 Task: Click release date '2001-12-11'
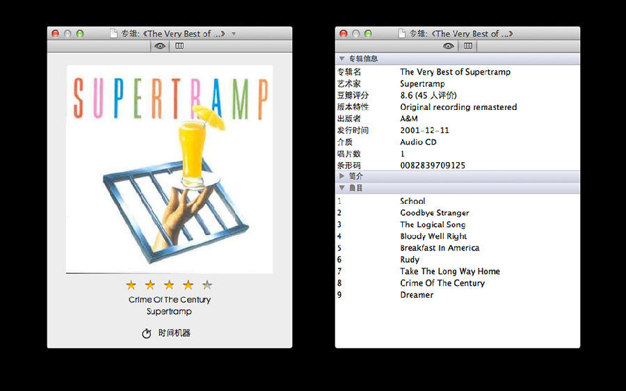424,130
